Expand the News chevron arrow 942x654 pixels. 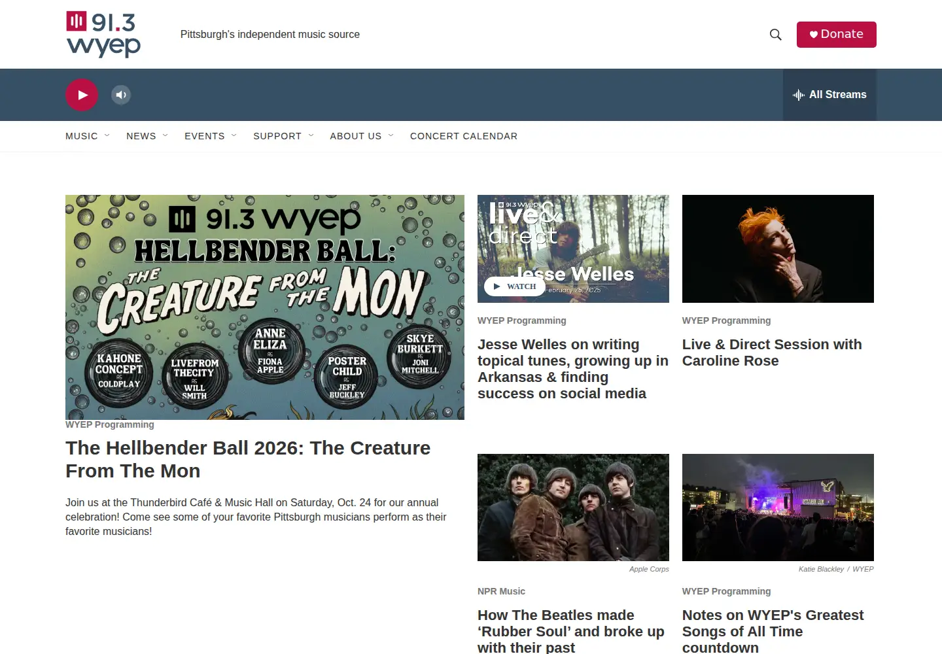pos(166,135)
